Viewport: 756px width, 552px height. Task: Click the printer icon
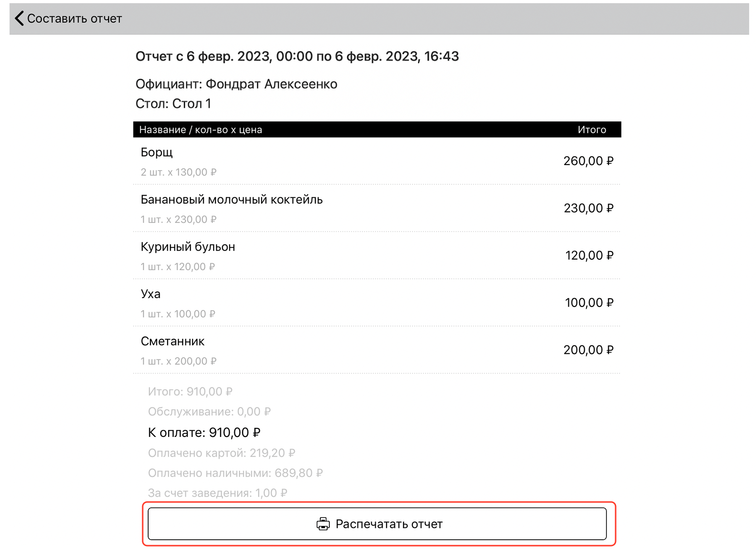pyautogui.click(x=323, y=524)
